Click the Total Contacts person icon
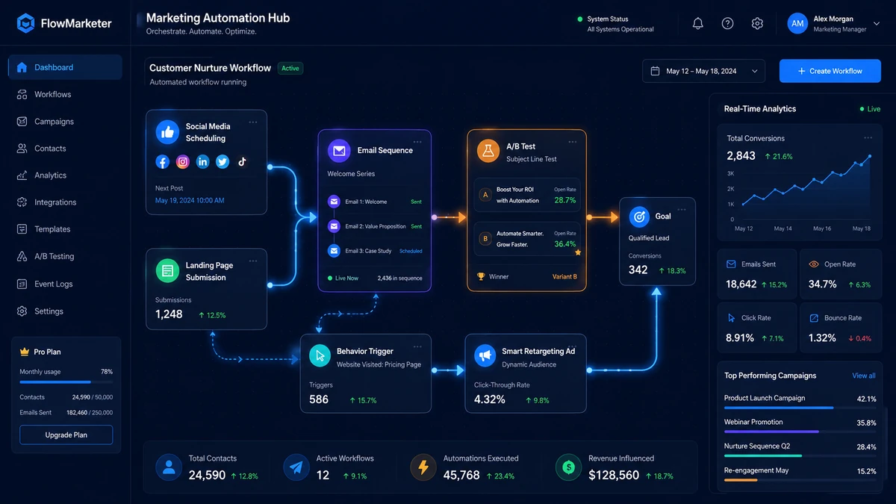 (x=169, y=467)
